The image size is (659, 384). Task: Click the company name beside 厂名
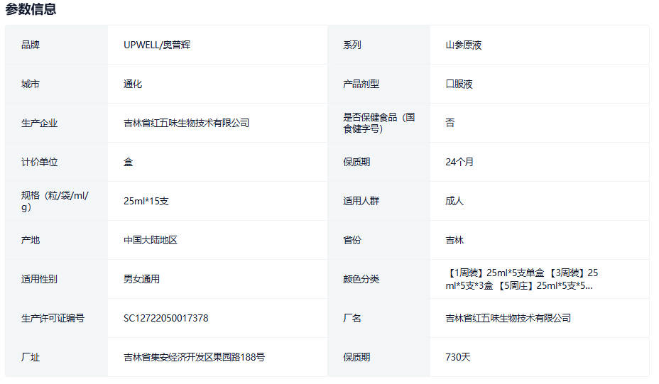508,318
